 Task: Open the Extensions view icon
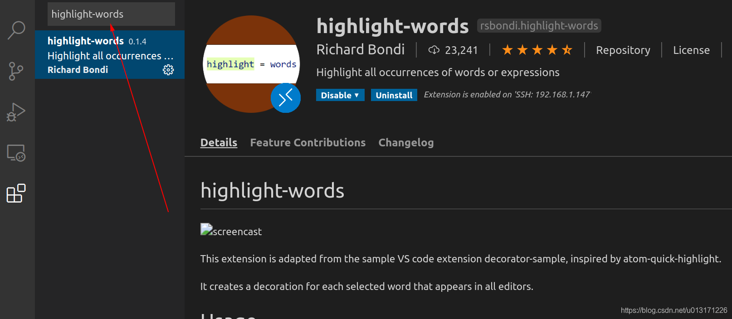pos(16,193)
